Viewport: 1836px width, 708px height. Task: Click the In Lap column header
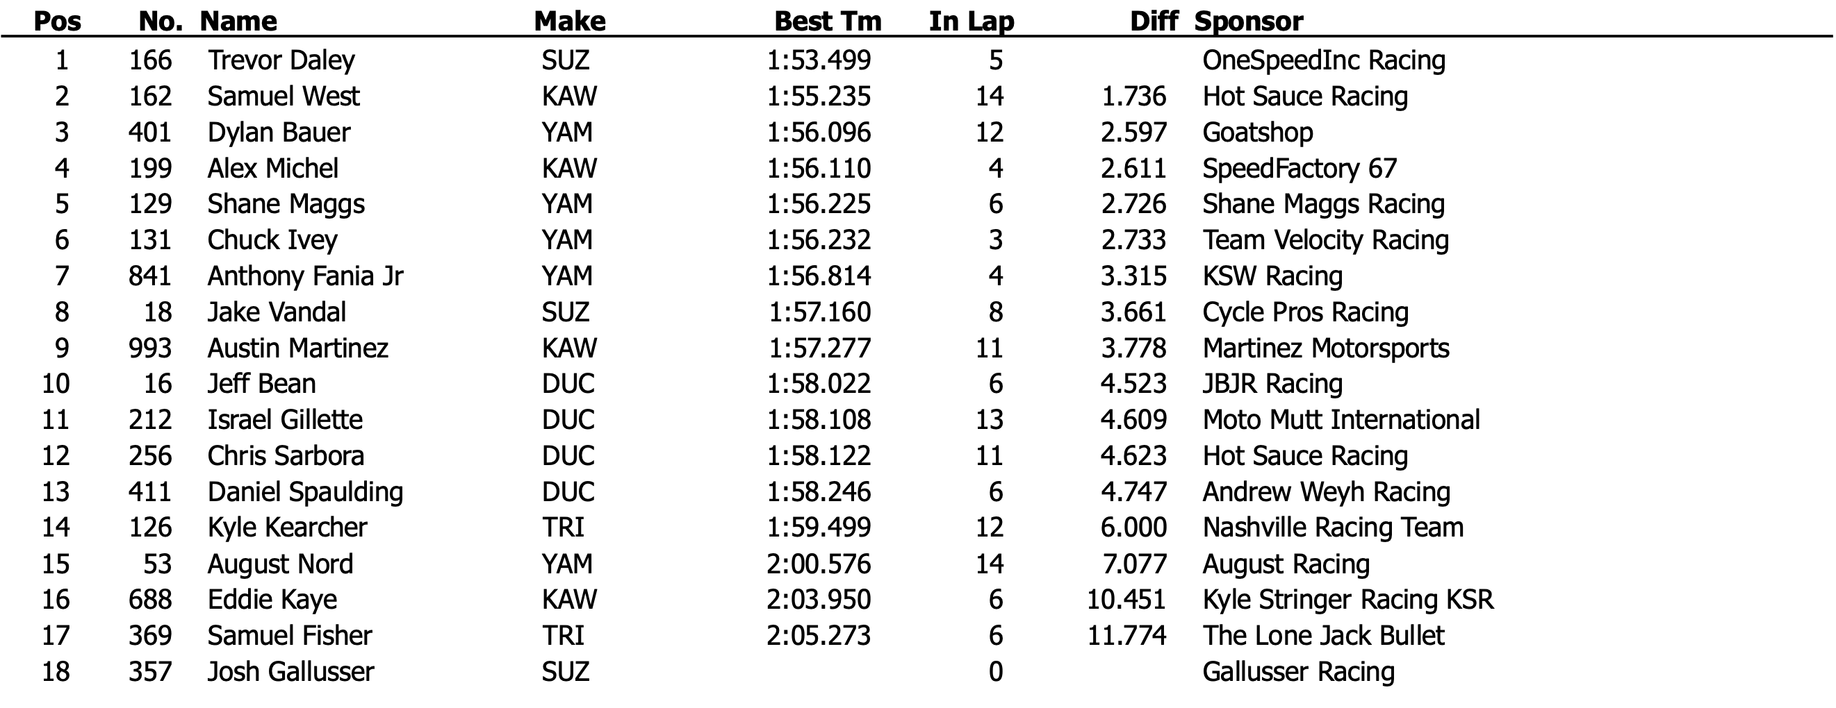click(971, 22)
